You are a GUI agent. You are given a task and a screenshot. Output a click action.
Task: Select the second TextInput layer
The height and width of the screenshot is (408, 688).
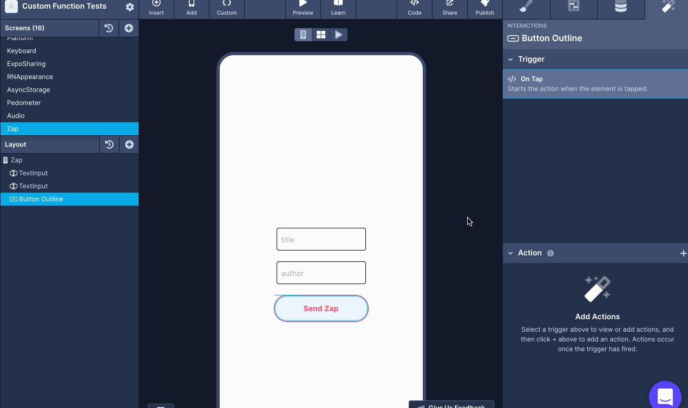pyautogui.click(x=69, y=186)
